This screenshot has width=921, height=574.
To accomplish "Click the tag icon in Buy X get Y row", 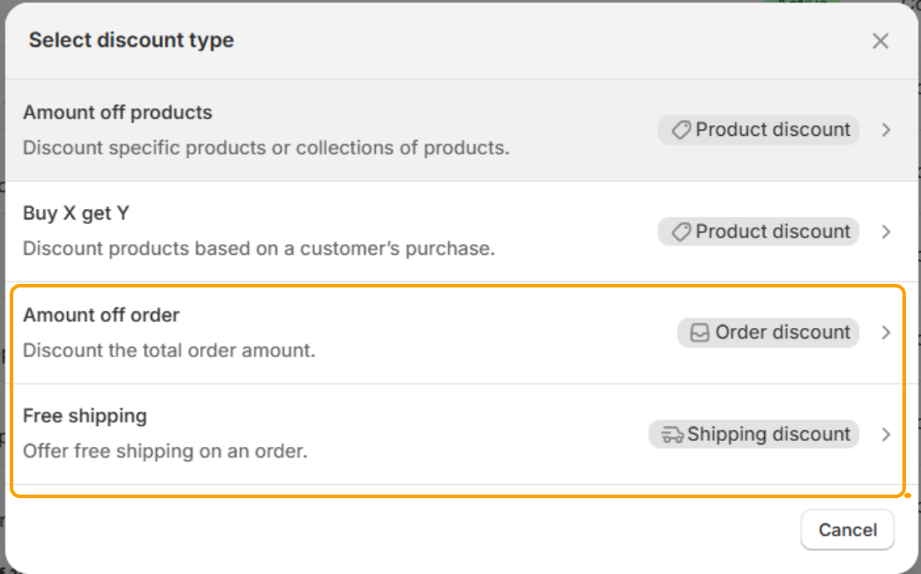I will (x=680, y=232).
